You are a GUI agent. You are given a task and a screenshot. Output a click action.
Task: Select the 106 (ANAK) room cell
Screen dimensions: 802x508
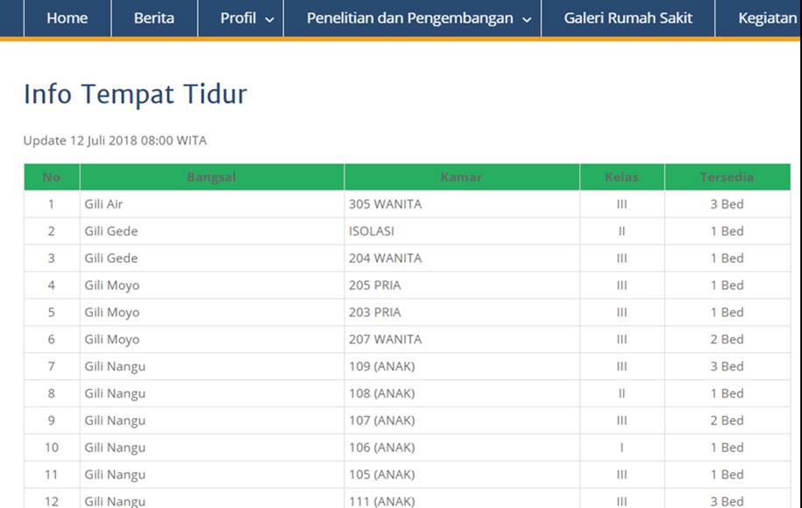click(x=381, y=448)
